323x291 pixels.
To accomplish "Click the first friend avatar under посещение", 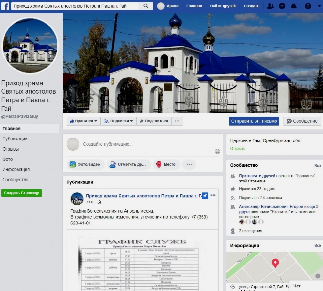I will (x=242, y=222).
